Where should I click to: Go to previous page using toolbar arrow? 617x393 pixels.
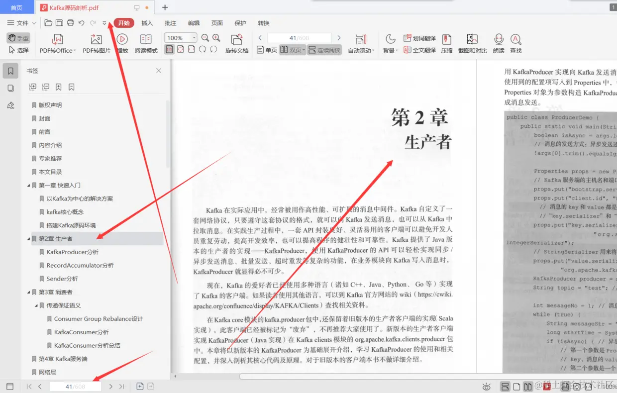260,38
